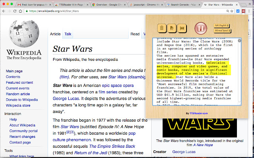Image resolution: width=254 pixels, height=158 pixels.
Task: Click the trash icon in TTSReader popup
Action: coord(162,28)
